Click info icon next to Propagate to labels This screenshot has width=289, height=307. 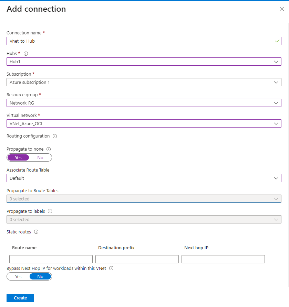[x=50, y=211]
